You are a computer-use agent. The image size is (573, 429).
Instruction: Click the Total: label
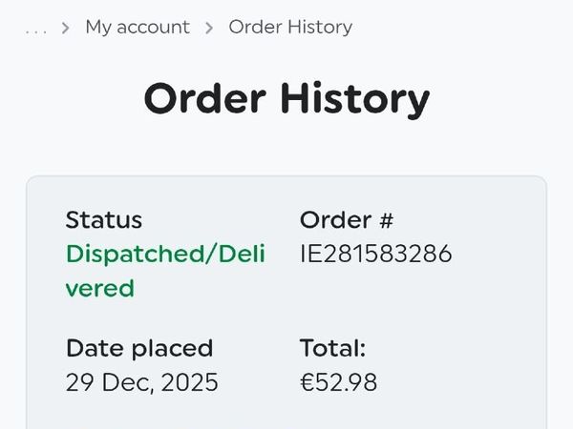point(332,348)
